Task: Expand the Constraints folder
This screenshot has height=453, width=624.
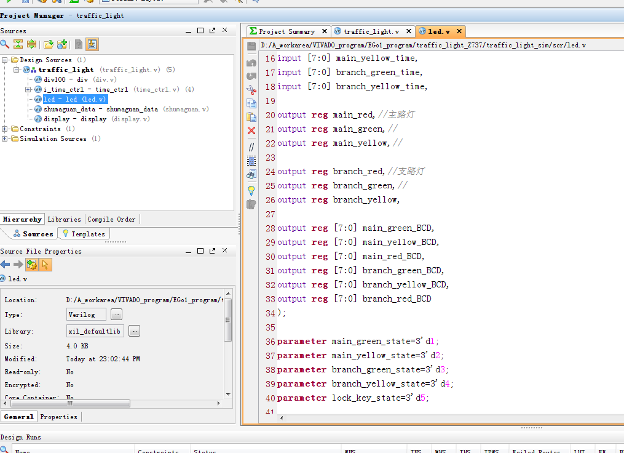Action: click(5, 129)
